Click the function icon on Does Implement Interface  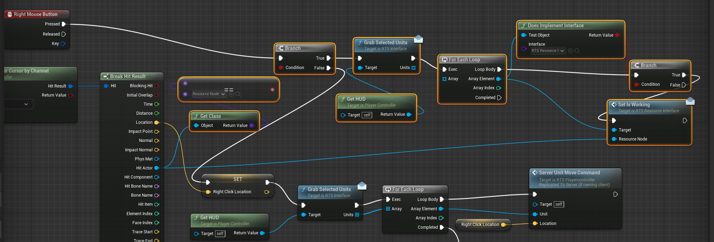click(523, 25)
